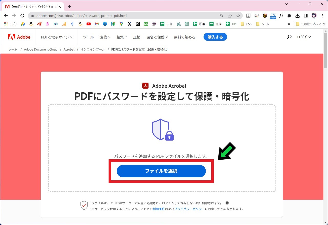This screenshot has width=328, height=225.
Task: Open the X (Twitter) bookmark
Action: coord(129,24)
